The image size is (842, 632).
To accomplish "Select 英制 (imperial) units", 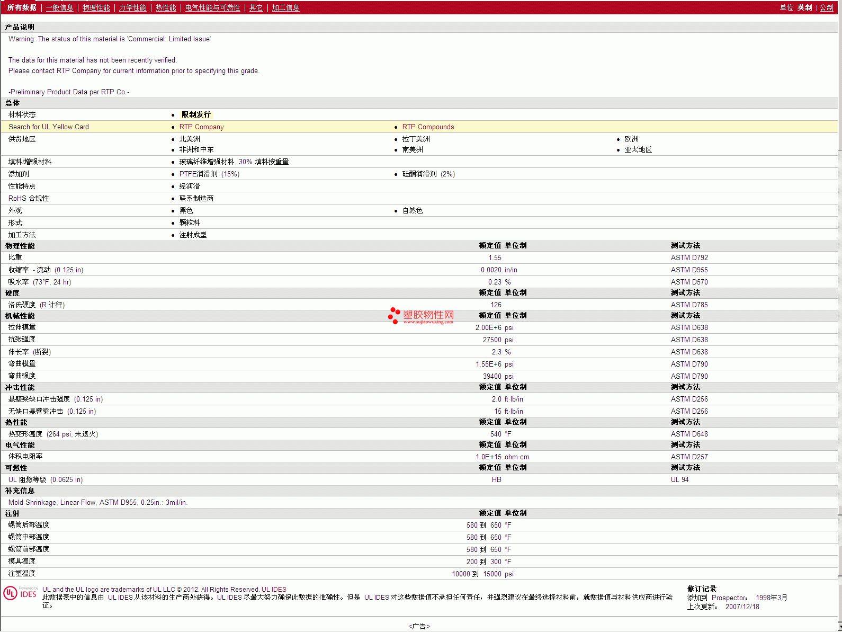I will pyautogui.click(x=804, y=7).
